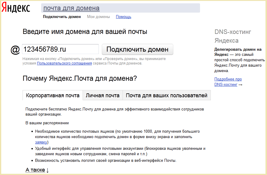Switch to 'Почта для ваших пользователей' tab
The height and width of the screenshot is (175, 267).
point(166,95)
